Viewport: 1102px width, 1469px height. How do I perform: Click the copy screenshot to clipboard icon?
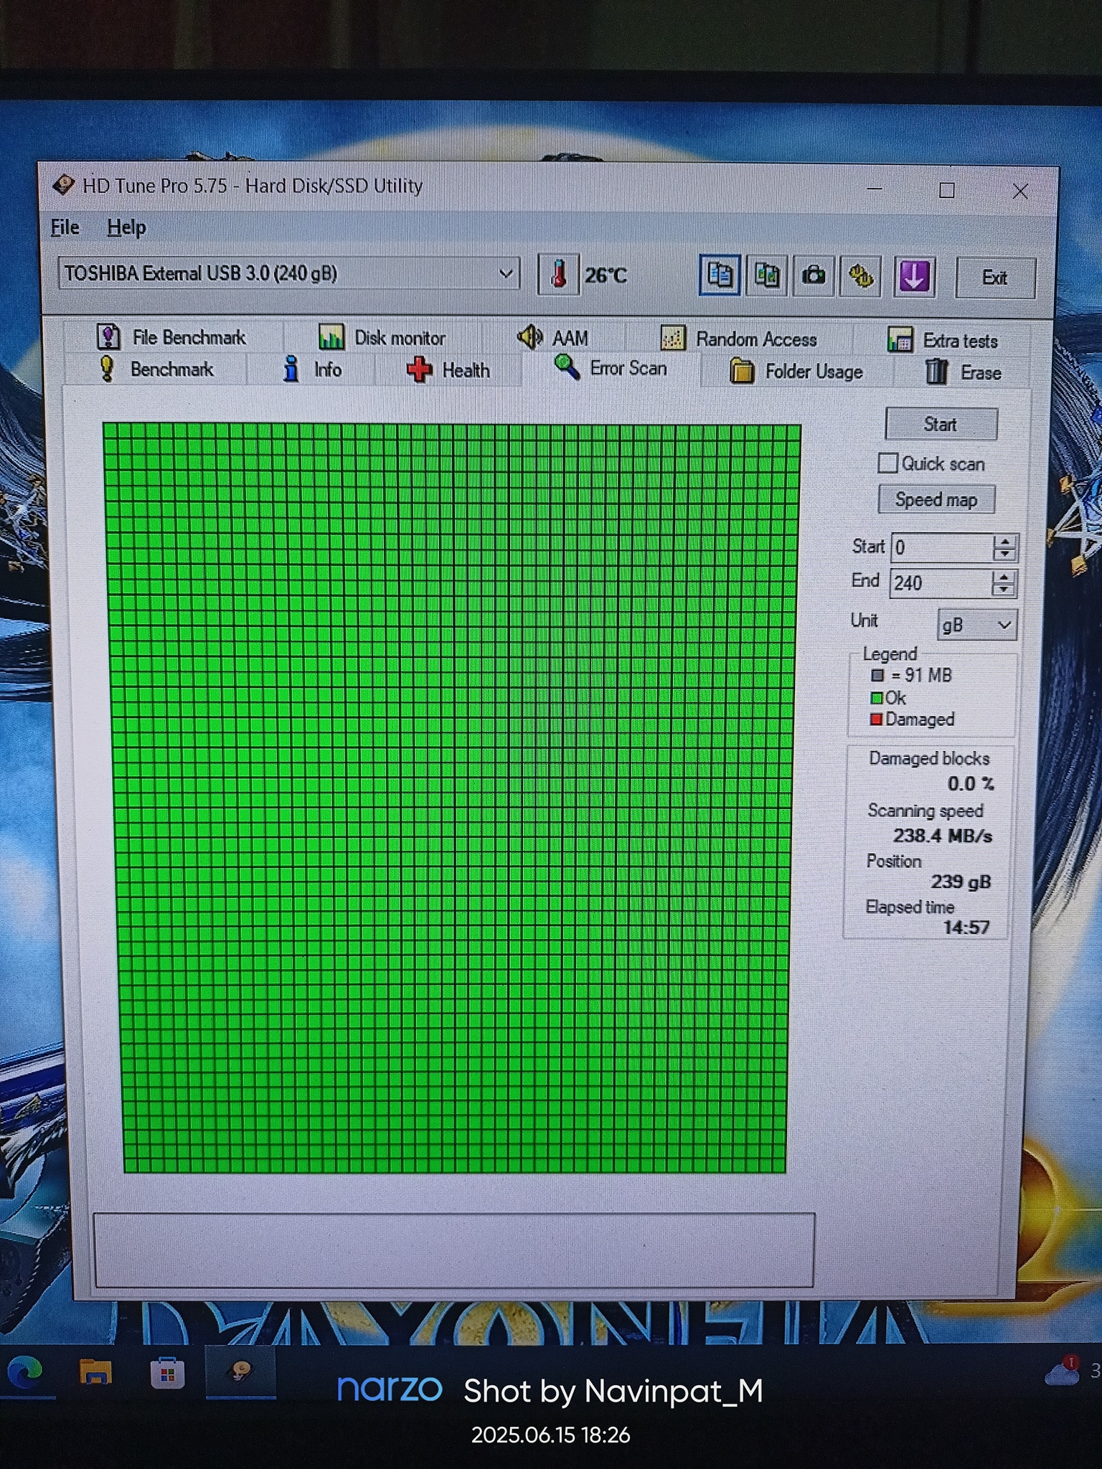(x=766, y=275)
